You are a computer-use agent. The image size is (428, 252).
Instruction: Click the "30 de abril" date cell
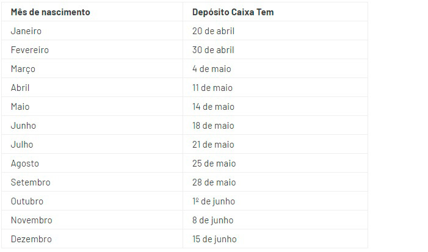275,49
